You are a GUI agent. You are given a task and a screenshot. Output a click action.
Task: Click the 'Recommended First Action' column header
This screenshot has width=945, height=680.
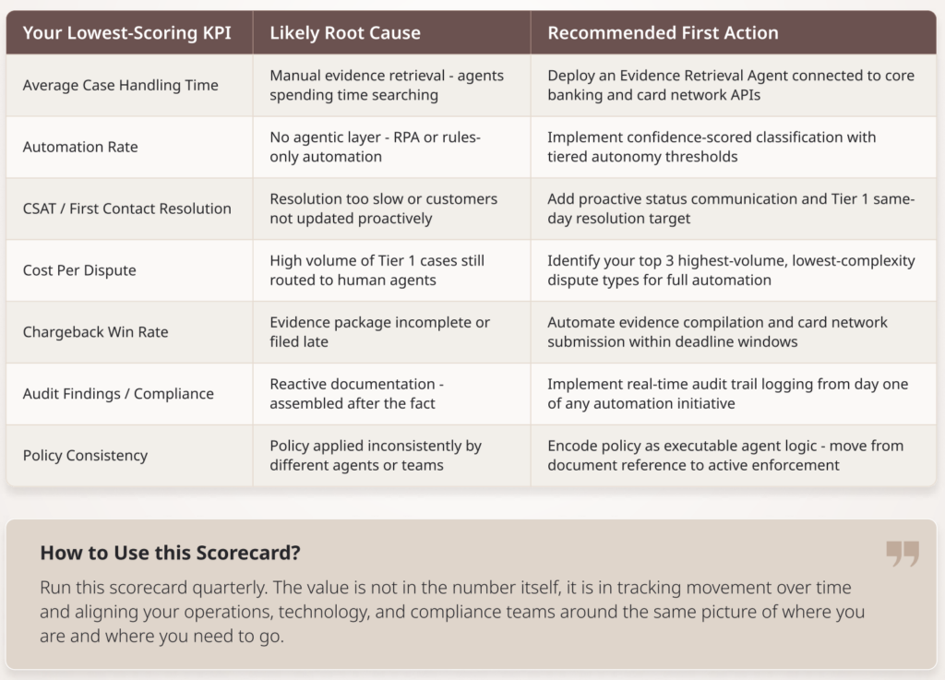(x=663, y=33)
